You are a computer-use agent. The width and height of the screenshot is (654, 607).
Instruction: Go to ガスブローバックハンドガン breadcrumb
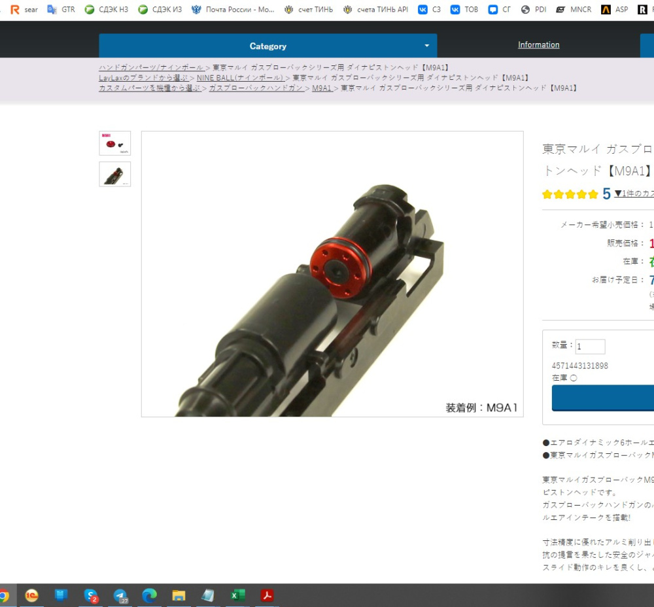point(256,88)
